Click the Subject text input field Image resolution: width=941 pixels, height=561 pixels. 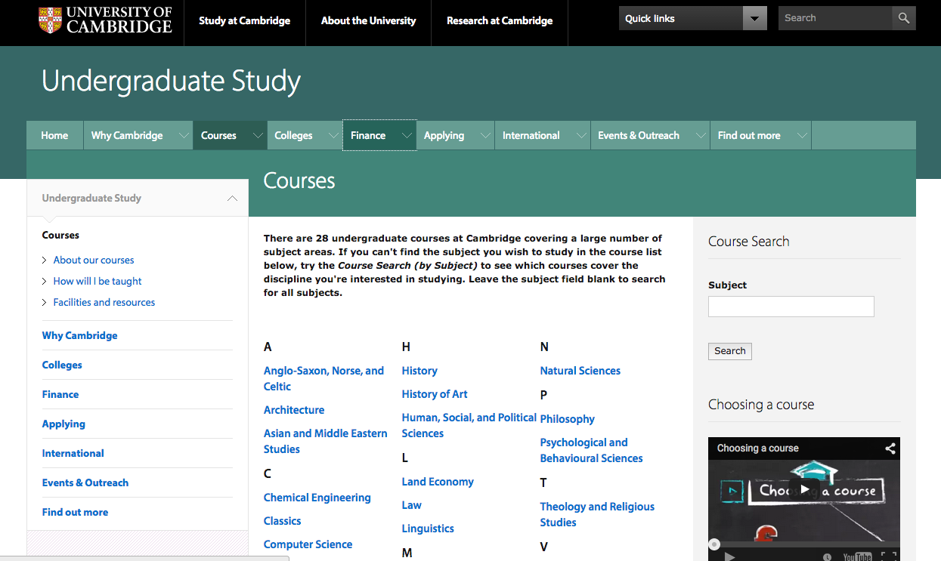point(791,307)
